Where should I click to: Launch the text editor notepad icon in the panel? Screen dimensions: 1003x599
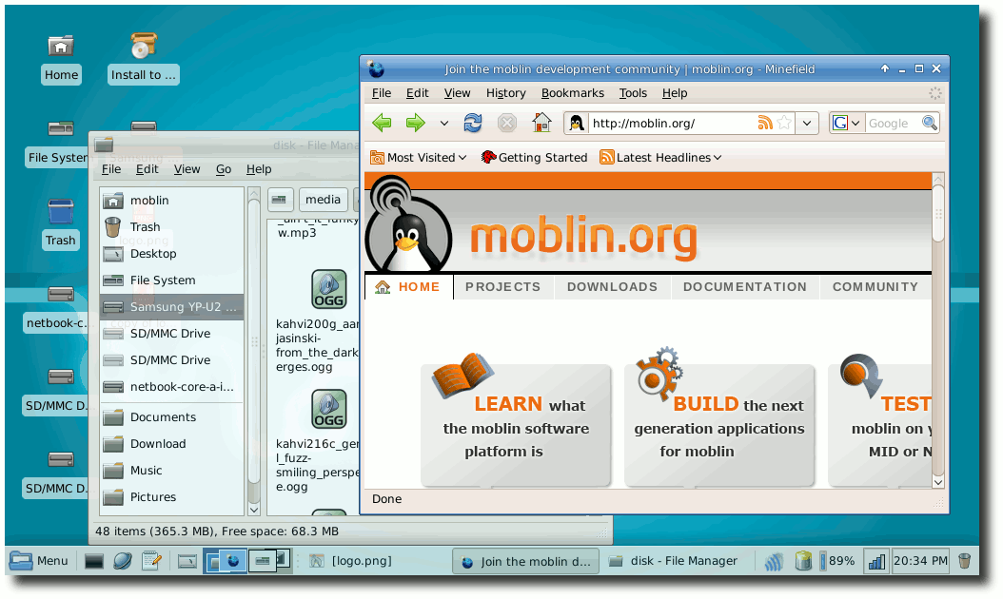coord(151,561)
